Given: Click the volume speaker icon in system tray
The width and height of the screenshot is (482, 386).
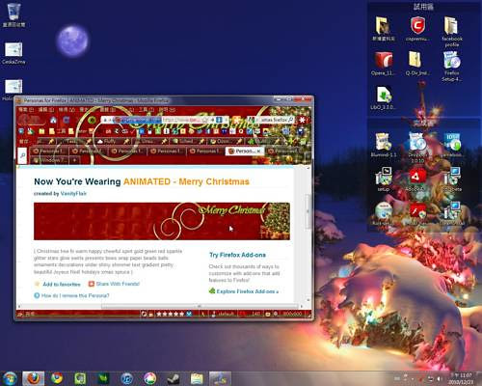Looking at the screenshot, I should click(x=440, y=378).
